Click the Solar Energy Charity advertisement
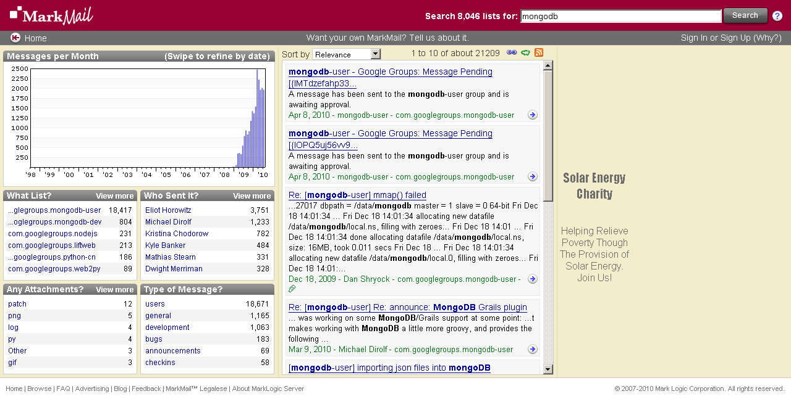This screenshot has width=791, height=399. click(x=594, y=228)
